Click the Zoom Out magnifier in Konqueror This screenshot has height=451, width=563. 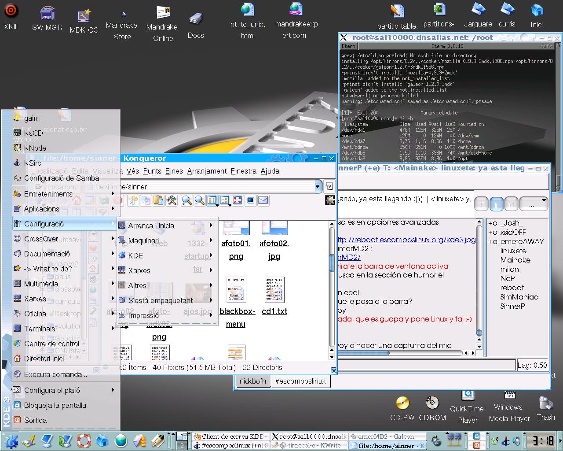(x=200, y=201)
